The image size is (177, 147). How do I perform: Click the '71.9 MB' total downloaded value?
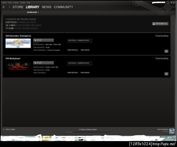(10, 28)
